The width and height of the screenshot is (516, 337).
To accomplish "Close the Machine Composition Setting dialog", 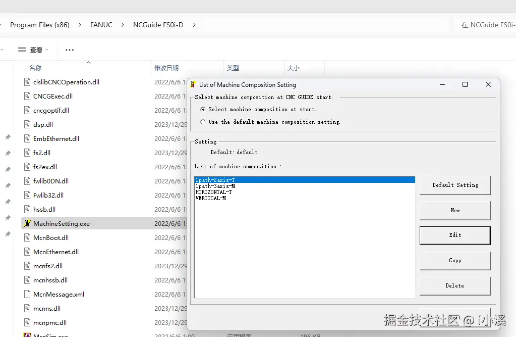I will point(488,85).
